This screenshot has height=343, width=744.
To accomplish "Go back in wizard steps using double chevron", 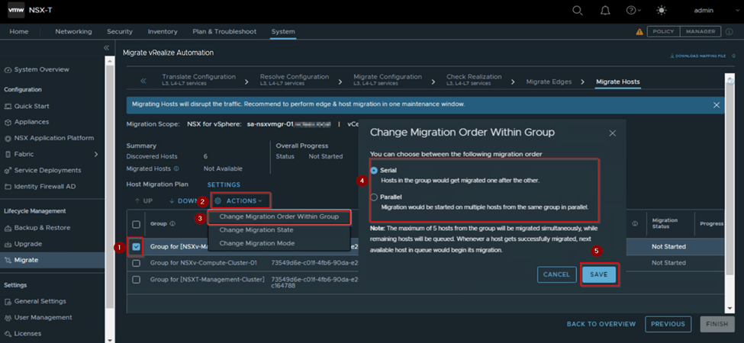I will (143, 81).
